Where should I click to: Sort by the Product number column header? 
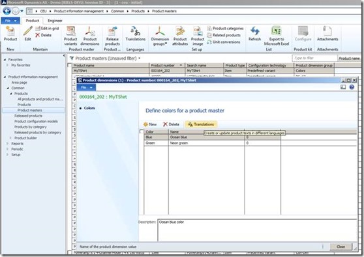point(167,65)
